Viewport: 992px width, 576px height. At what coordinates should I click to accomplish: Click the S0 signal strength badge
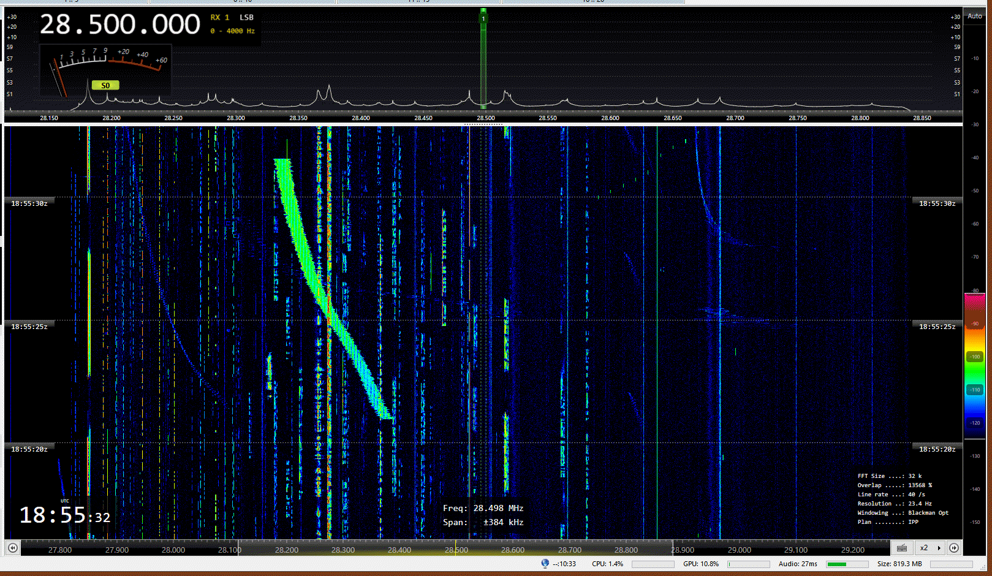coord(105,85)
